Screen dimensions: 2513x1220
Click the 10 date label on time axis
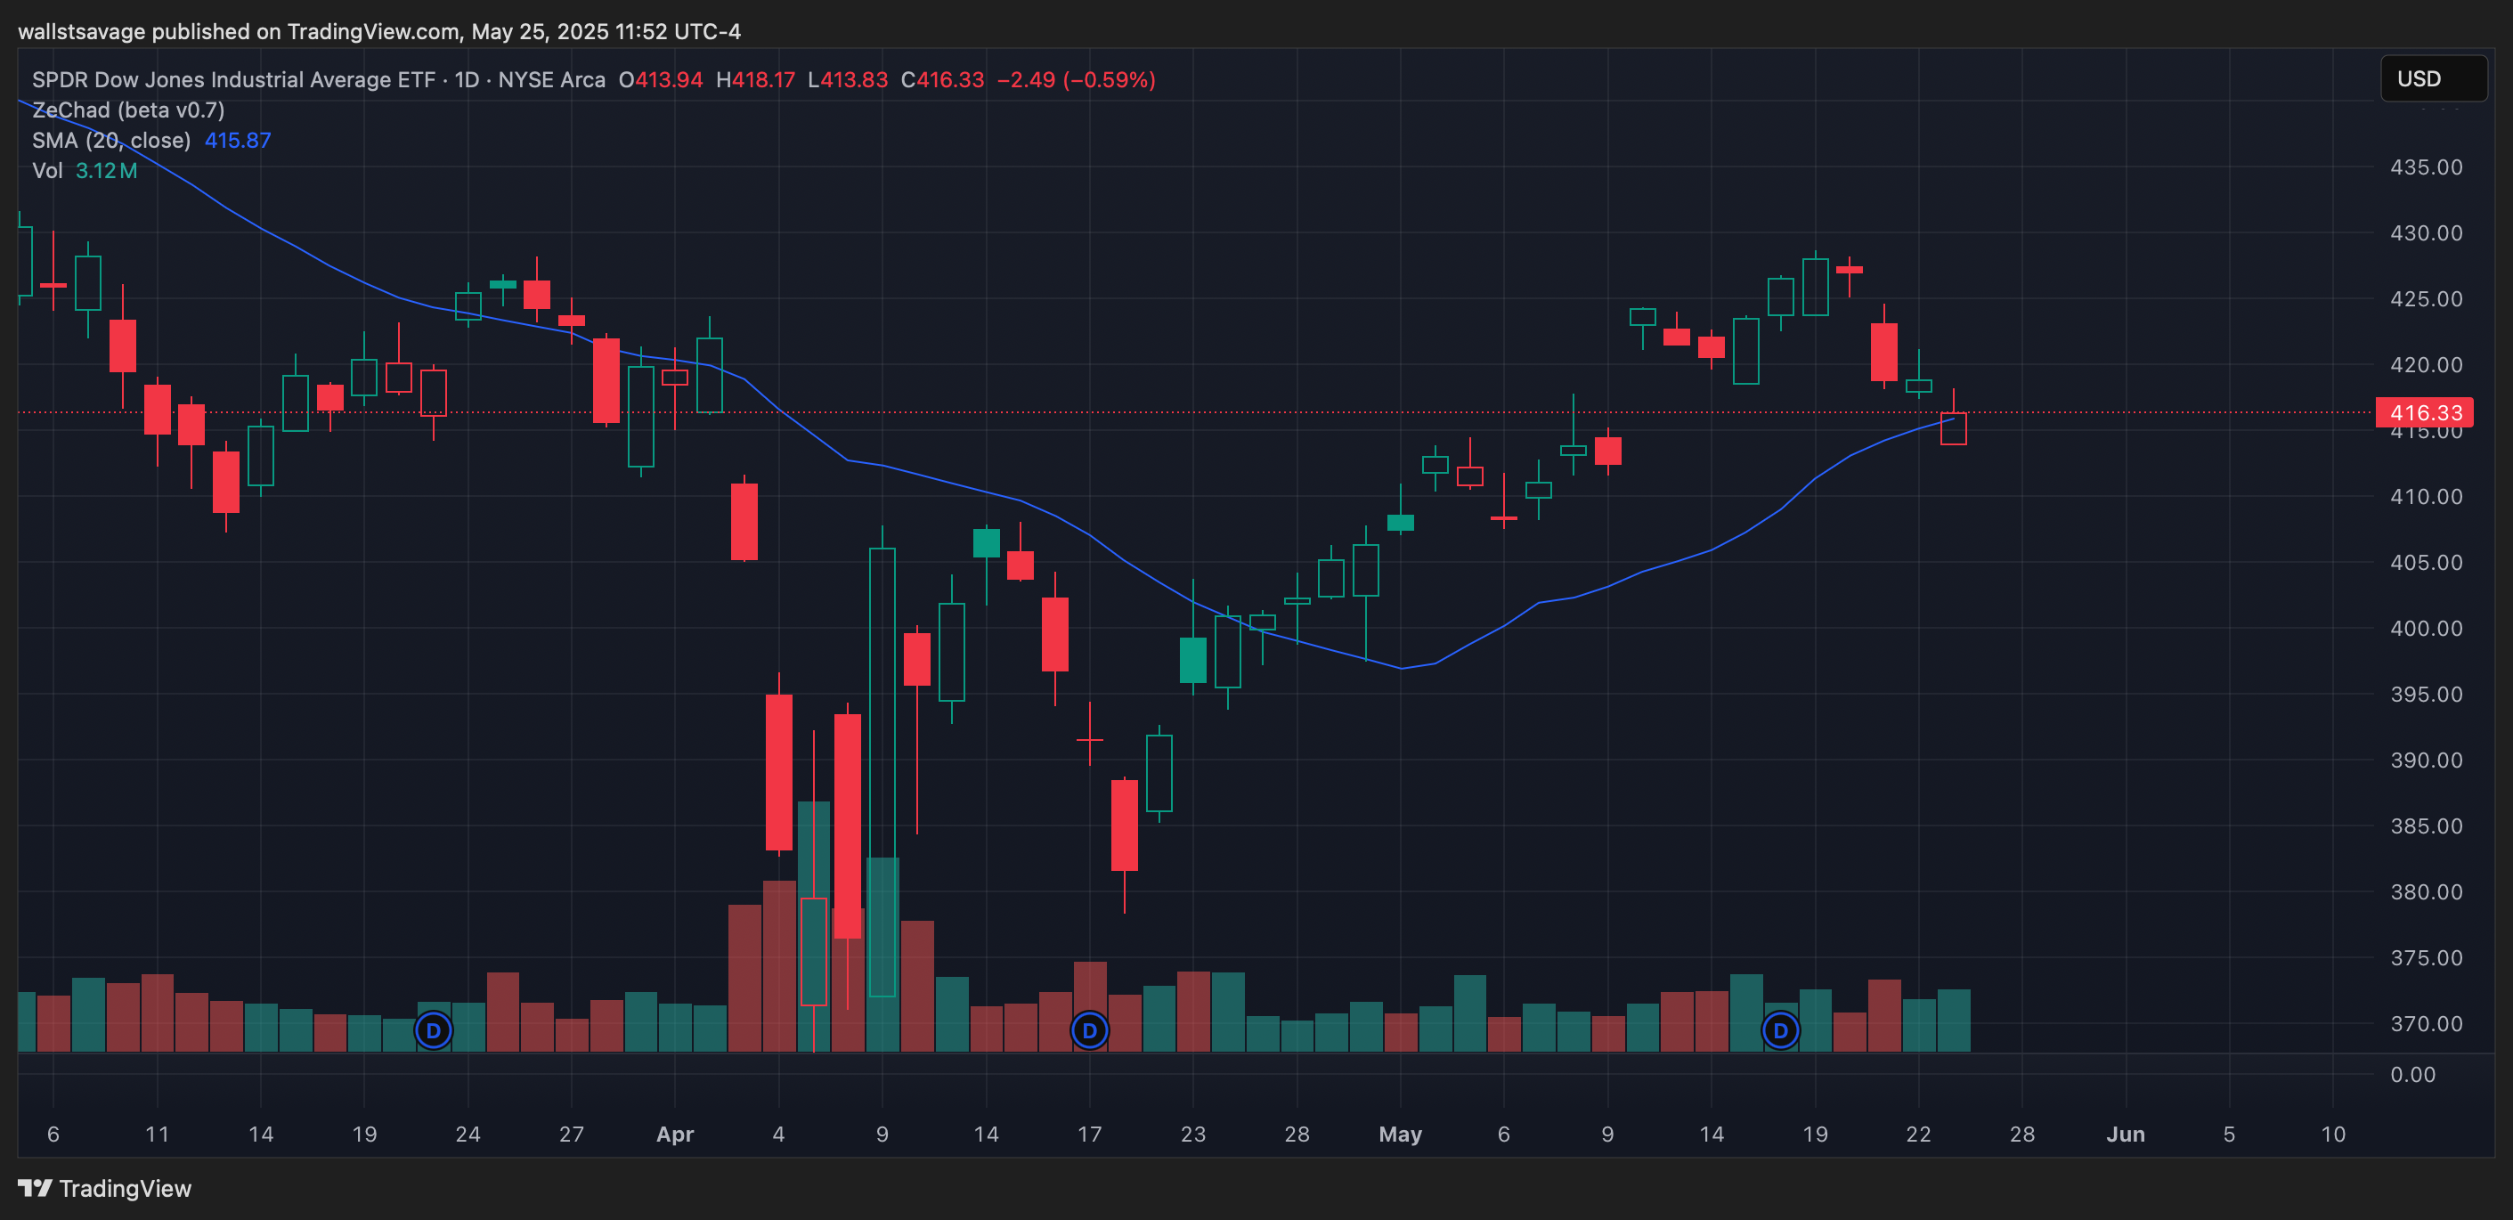[2332, 1135]
